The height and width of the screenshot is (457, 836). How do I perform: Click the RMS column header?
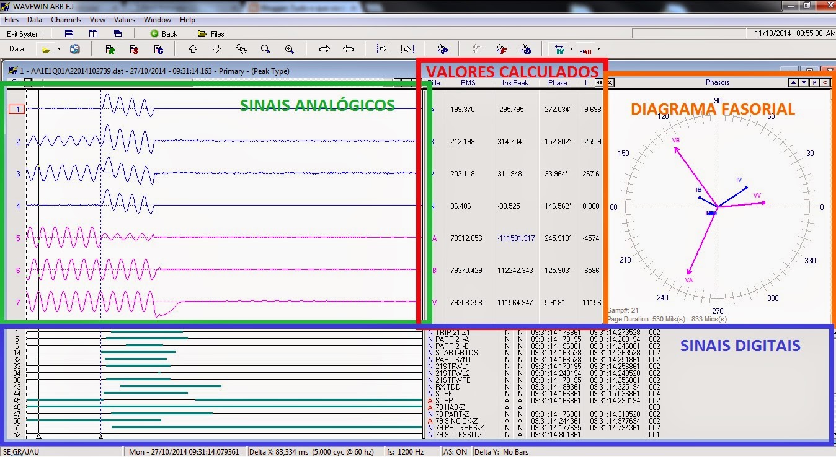[468, 82]
